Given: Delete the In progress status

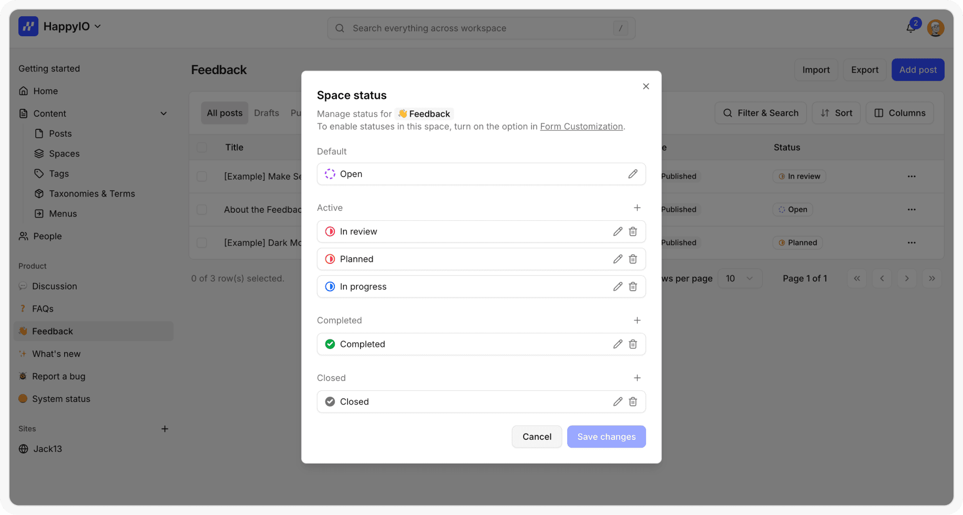Looking at the screenshot, I should [x=633, y=287].
